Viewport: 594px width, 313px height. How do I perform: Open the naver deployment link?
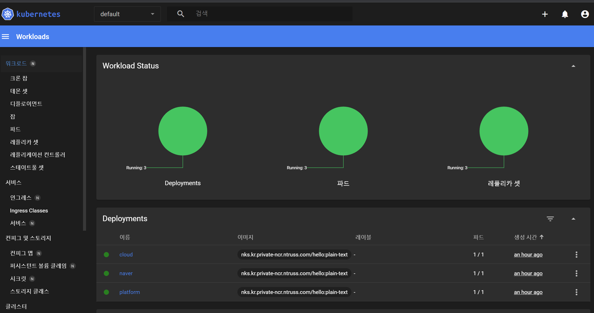126,273
